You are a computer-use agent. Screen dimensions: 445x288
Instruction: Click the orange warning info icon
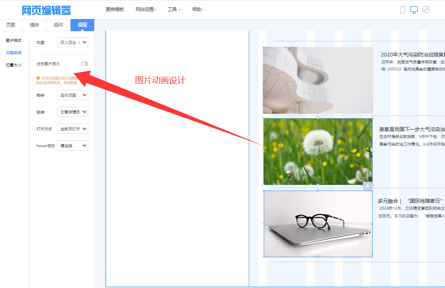point(38,78)
